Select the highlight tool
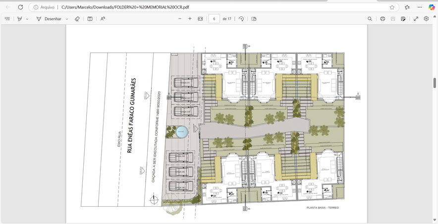438x224 pixels. (19, 19)
